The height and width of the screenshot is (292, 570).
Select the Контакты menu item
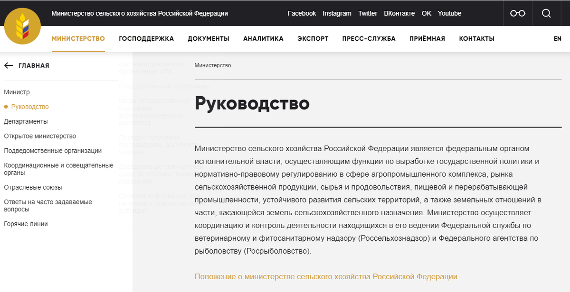pos(476,39)
